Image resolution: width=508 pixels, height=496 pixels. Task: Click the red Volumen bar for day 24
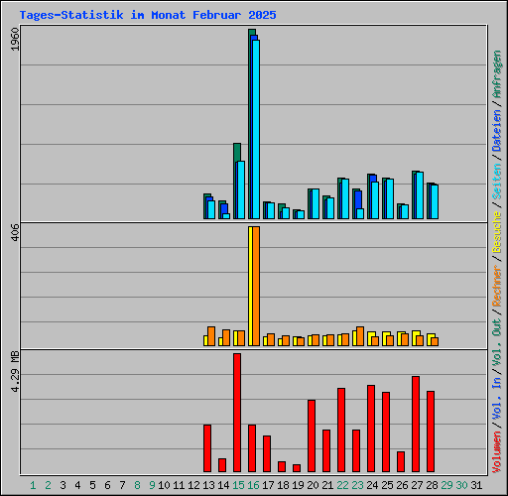[x=371, y=429]
